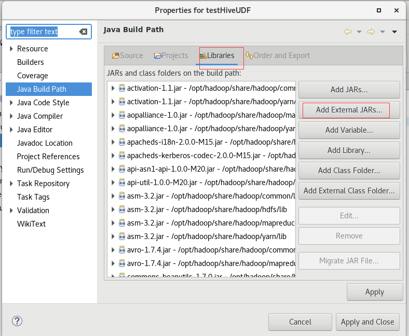Clear the filter text with the erase icon

click(x=83, y=32)
